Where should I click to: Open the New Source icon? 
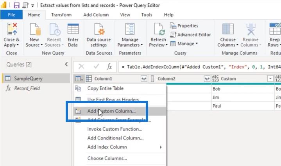click(x=35, y=29)
